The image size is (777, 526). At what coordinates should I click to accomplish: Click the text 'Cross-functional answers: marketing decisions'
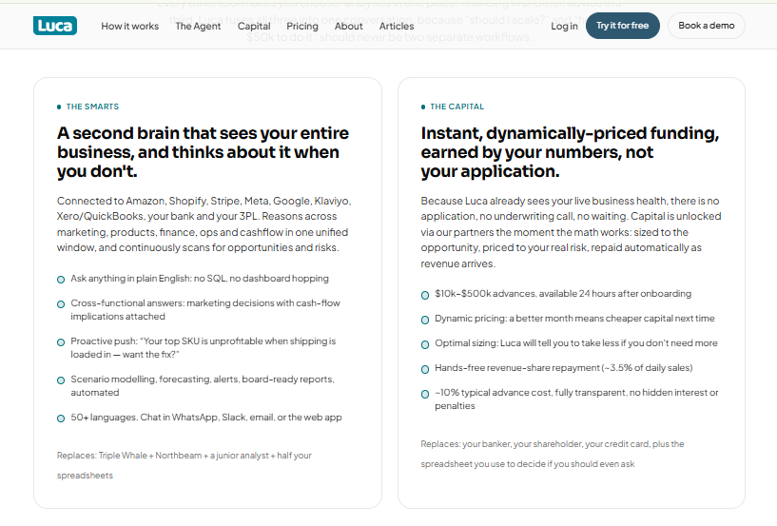(x=205, y=309)
